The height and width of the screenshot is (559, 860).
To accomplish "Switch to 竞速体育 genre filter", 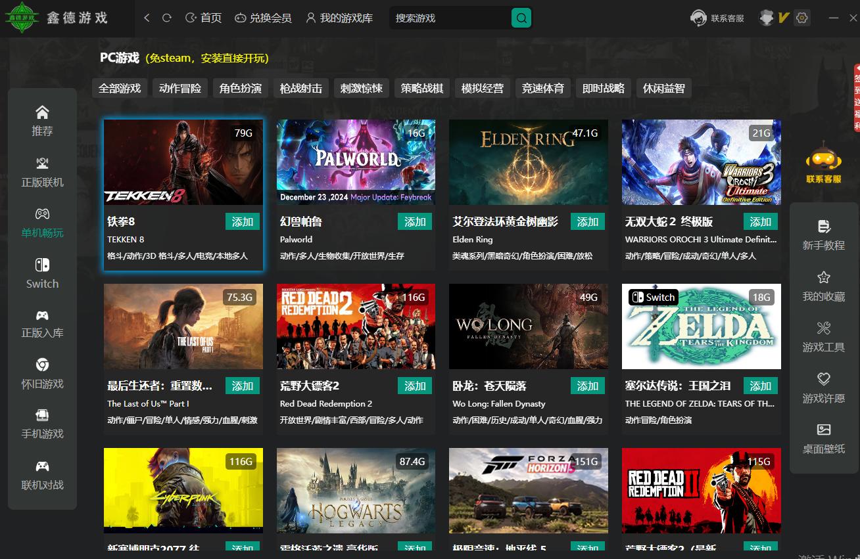I will coord(543,88).
